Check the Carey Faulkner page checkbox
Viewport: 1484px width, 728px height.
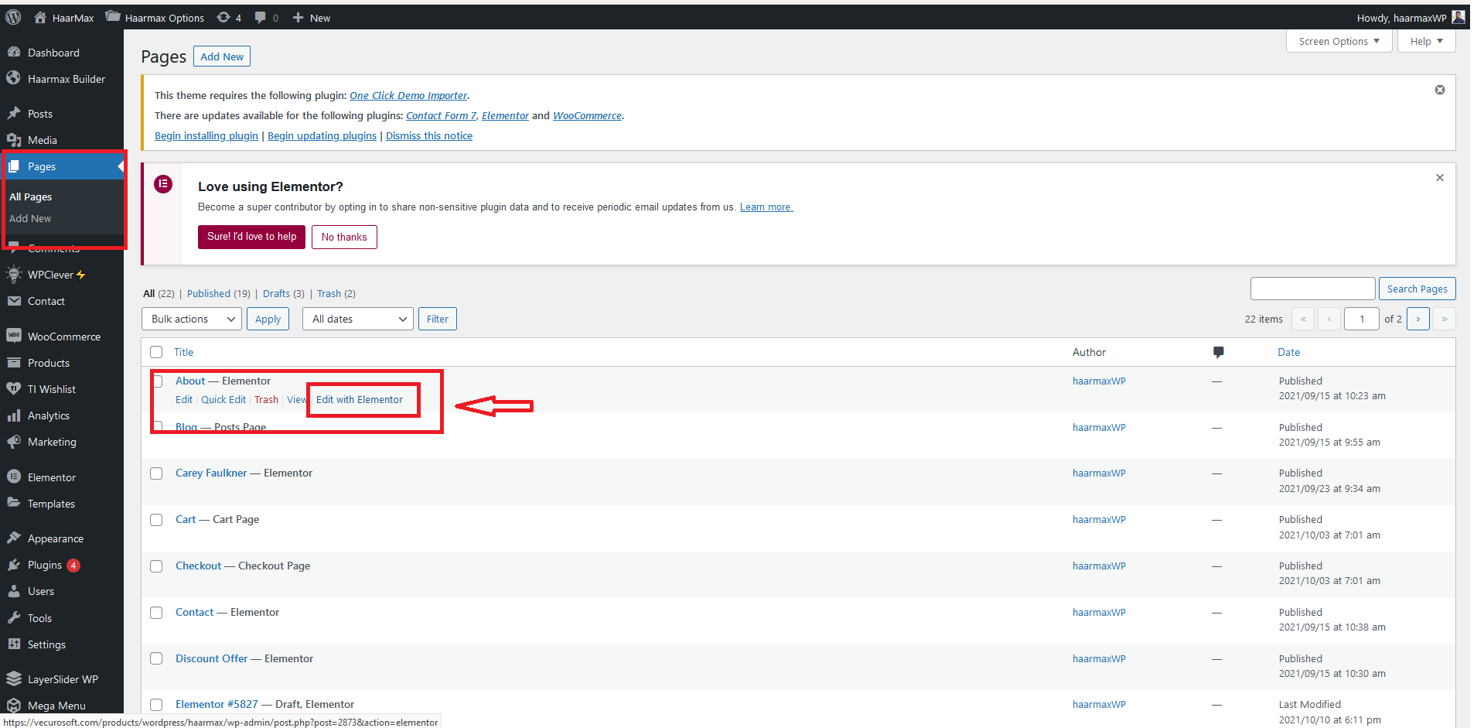pos(156,473)
